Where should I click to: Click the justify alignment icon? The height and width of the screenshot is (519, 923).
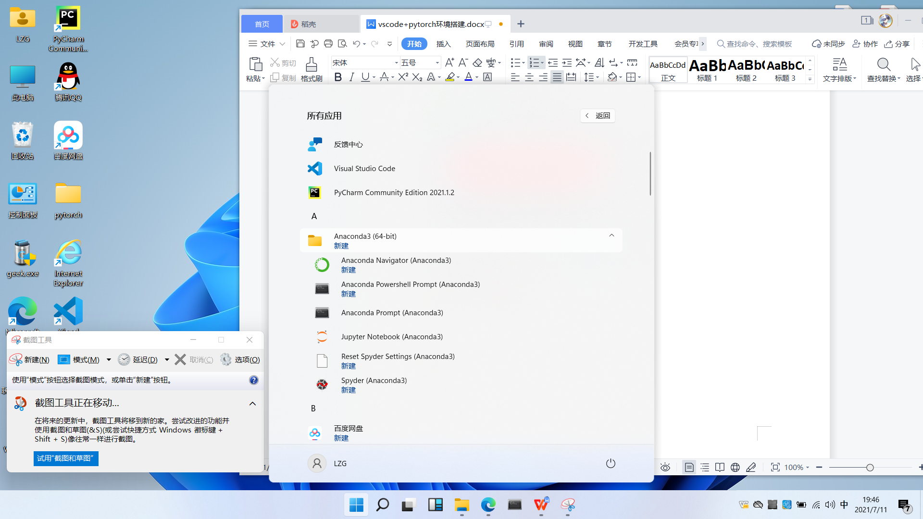click(x=557, y=77)
